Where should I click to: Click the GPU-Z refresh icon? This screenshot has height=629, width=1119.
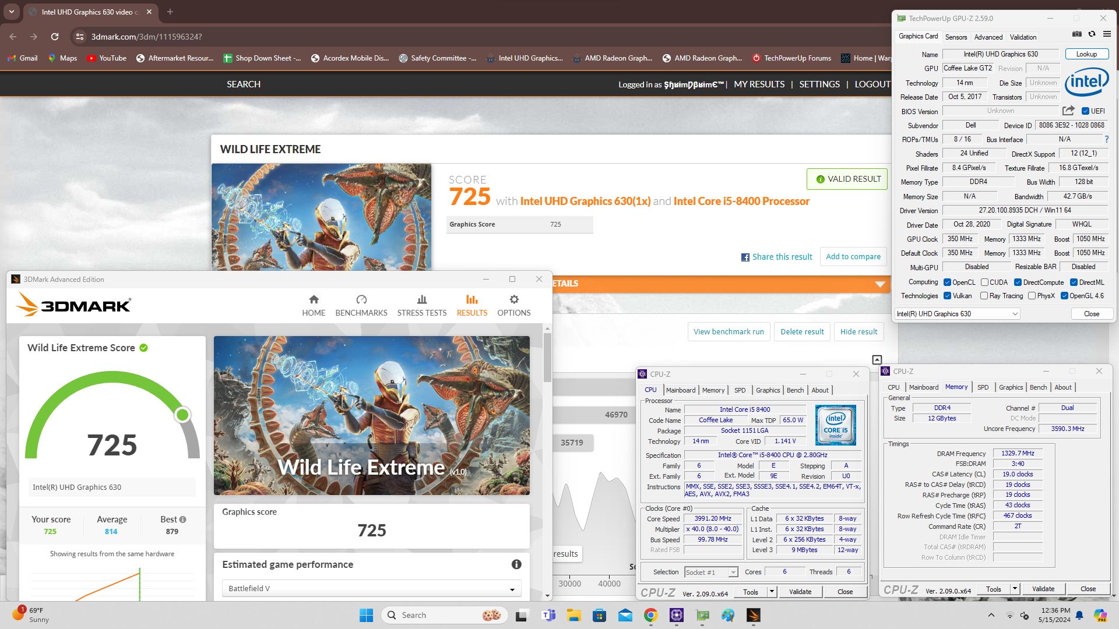point(1092,34)
